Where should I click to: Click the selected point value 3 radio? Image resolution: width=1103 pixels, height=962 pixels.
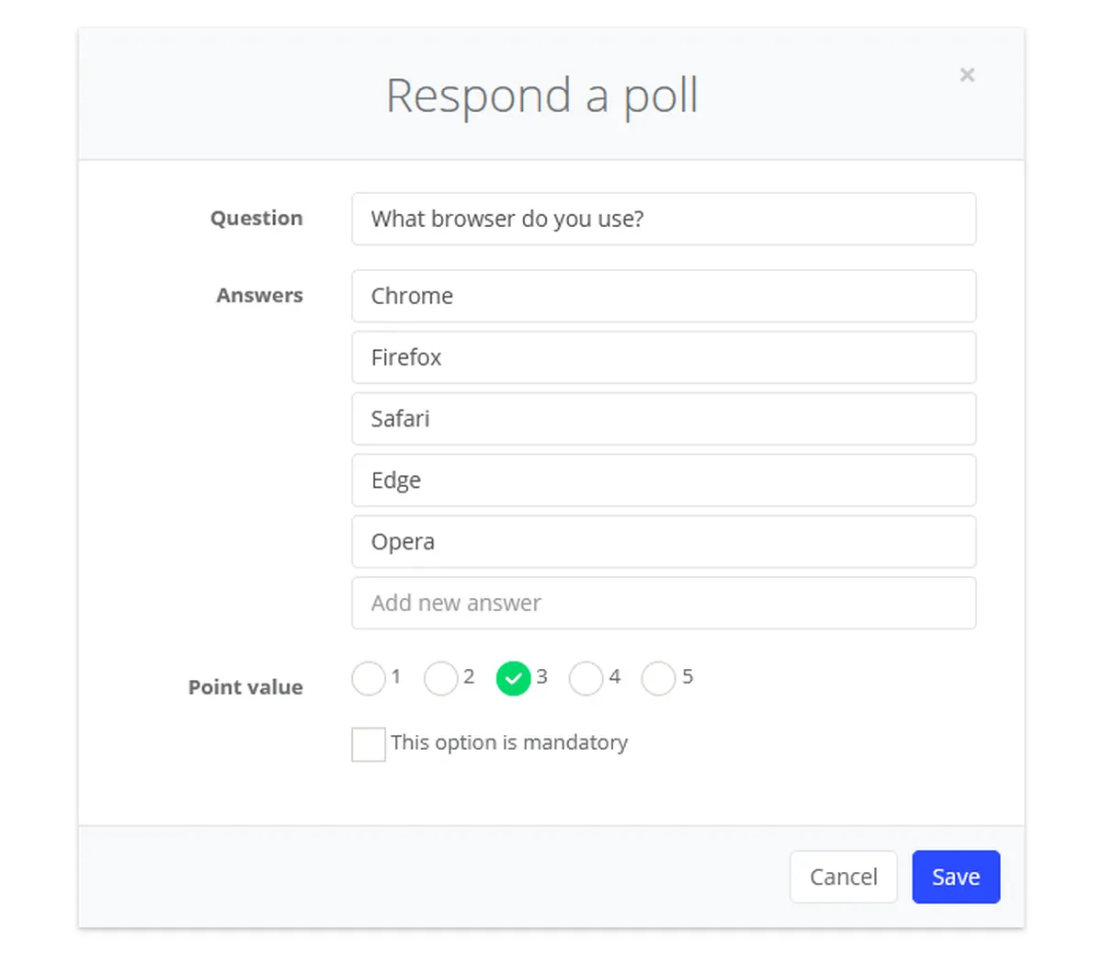point(513,679)
